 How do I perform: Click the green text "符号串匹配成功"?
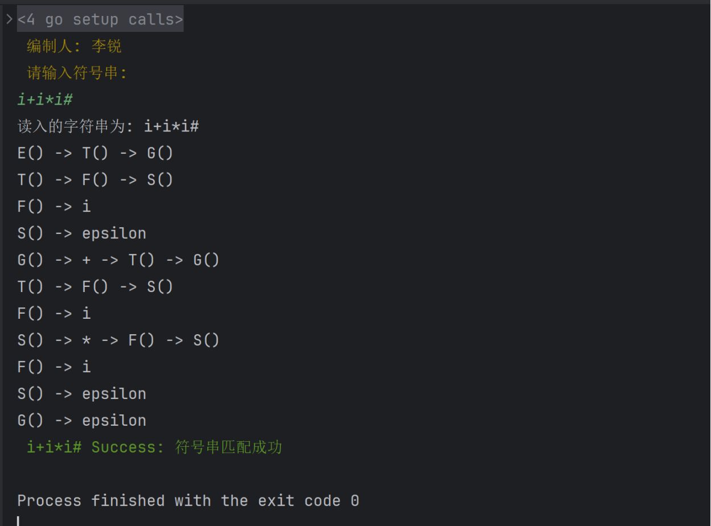[228, 447]
